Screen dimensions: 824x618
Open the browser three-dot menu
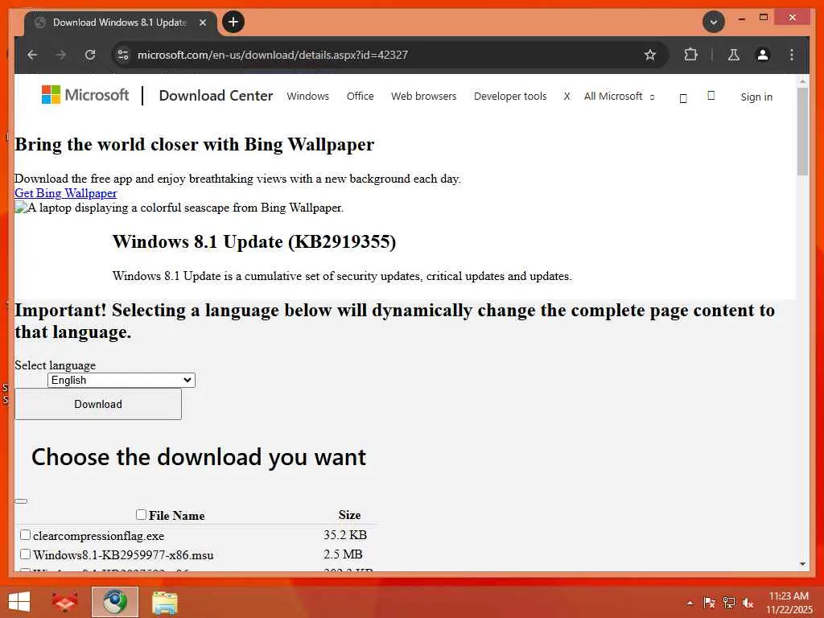792,55
